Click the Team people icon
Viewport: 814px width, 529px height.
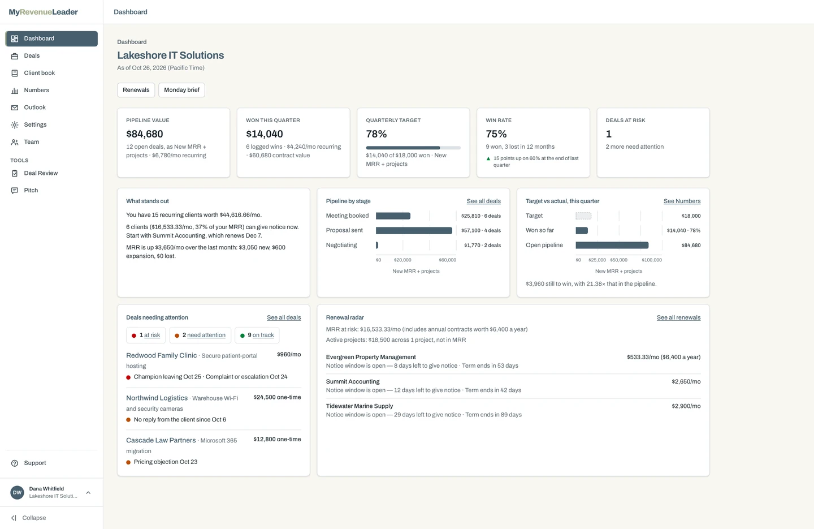click(15, 142)
